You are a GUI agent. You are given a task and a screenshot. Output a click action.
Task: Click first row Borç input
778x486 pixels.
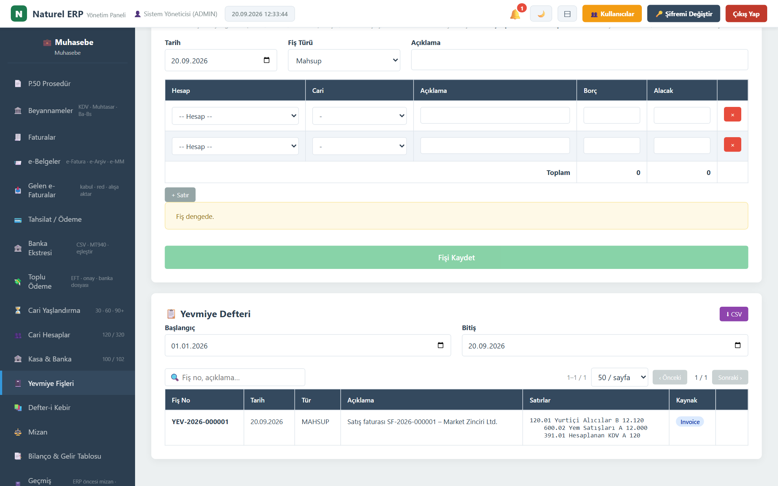pos(612,115)
